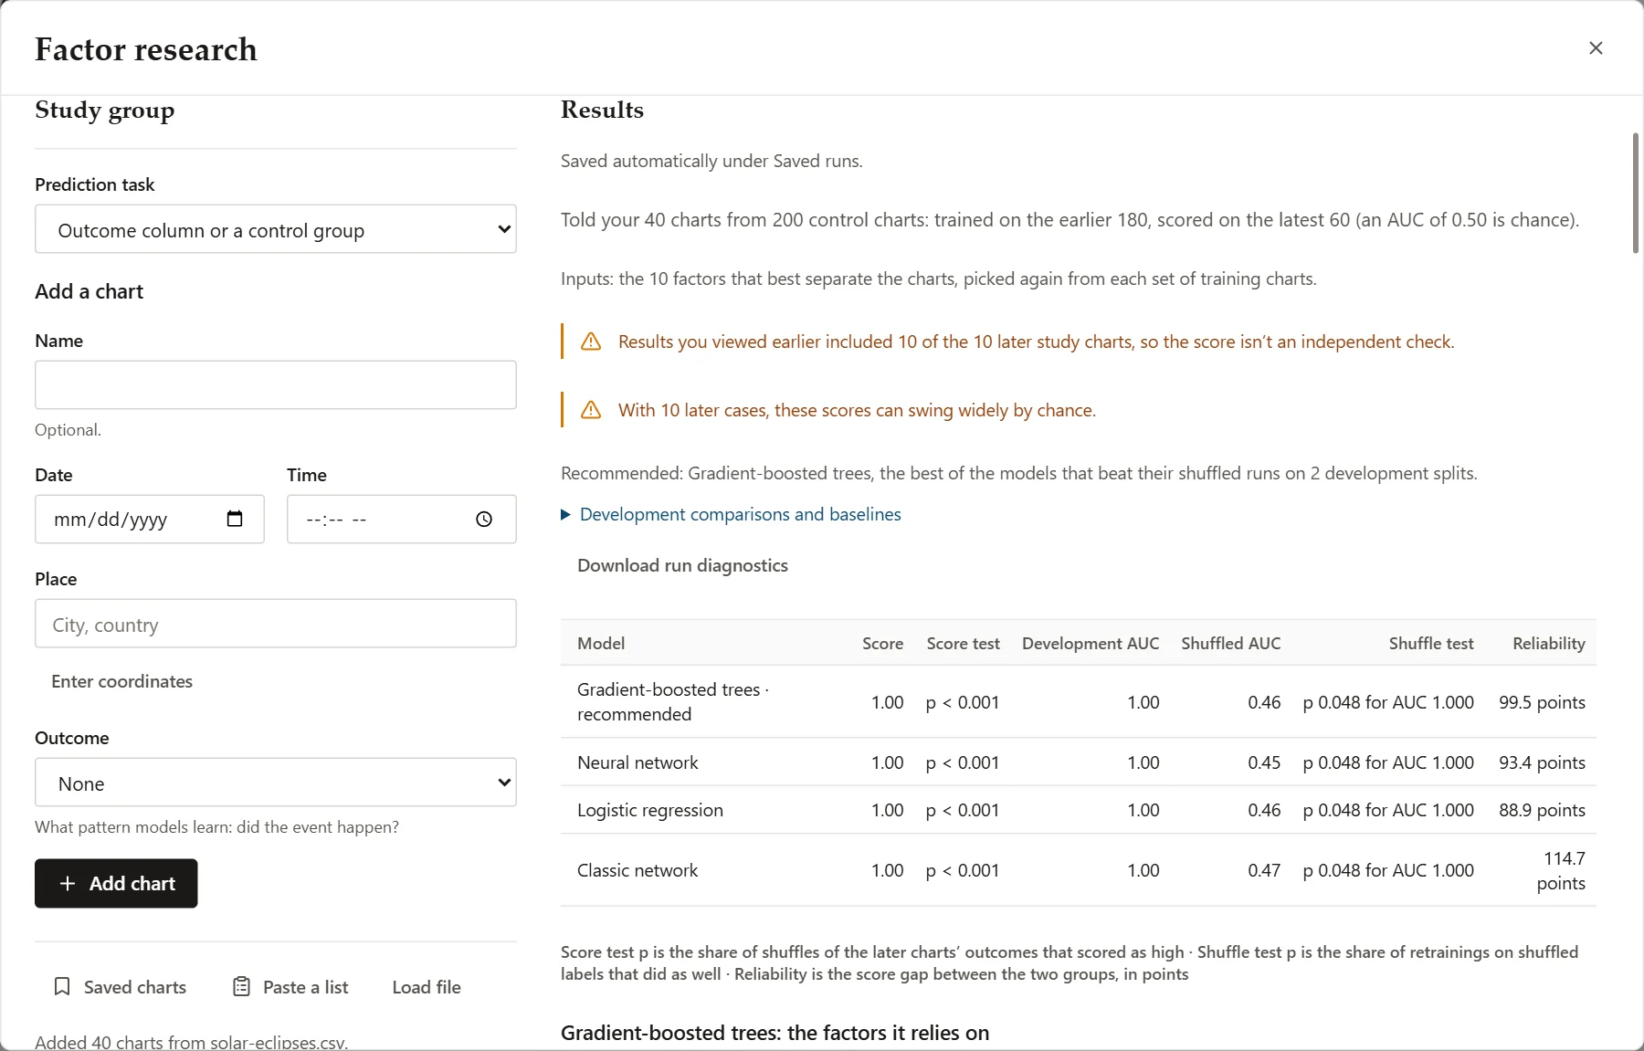Click the plus icon on Add chart
This screenshot has width=1644, height=1051.
[68, 883]
